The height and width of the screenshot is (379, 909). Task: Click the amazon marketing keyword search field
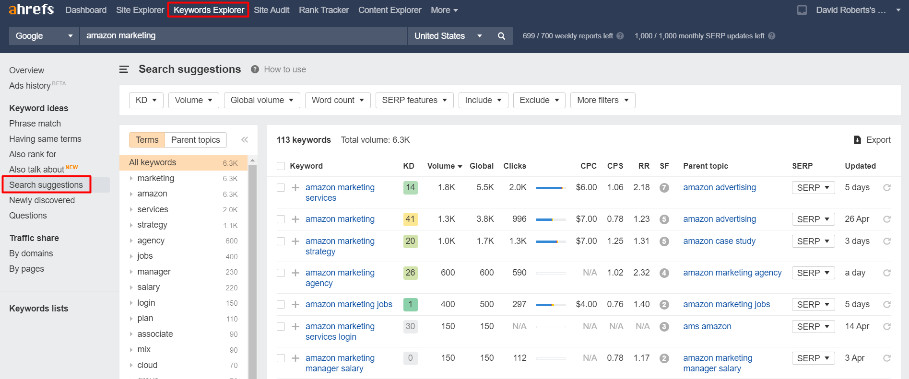point(243,36)
